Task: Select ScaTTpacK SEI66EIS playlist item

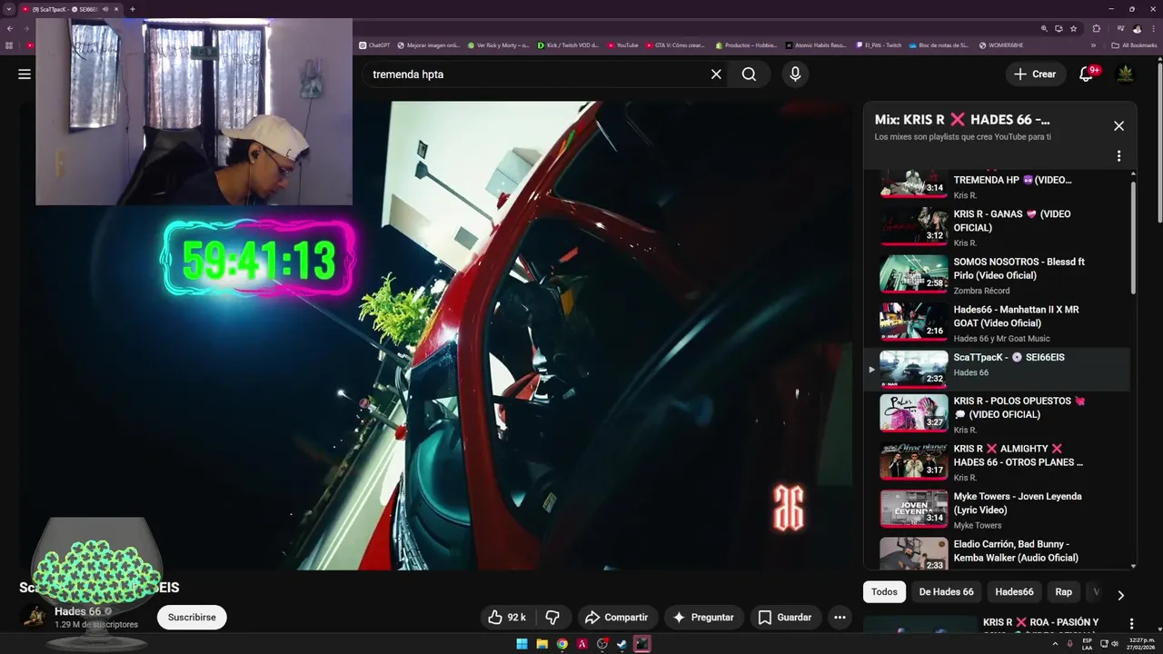Action: [x=997, y=368]
